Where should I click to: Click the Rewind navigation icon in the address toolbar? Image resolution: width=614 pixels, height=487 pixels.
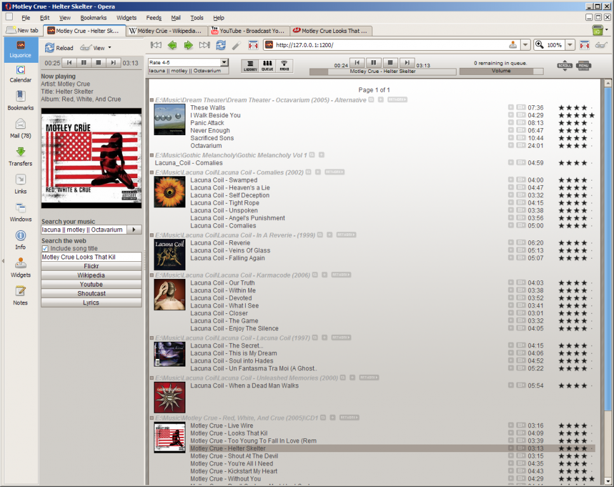click(156, 45)
